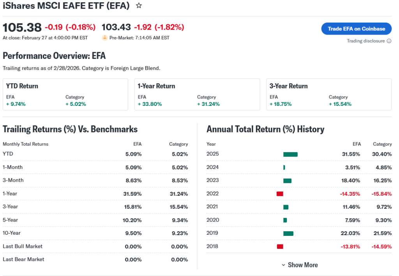This screenshot has width=399, height=276.
Task: Select the green 2023 return bar
Action: (x=287, y=181)
